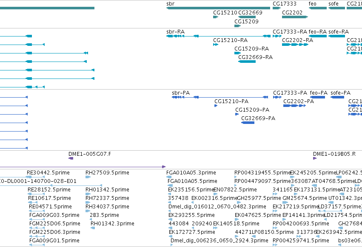362x247 pixels.
Task: Select the CG2202-PA protein feature
Action: [x=295, y=106]
